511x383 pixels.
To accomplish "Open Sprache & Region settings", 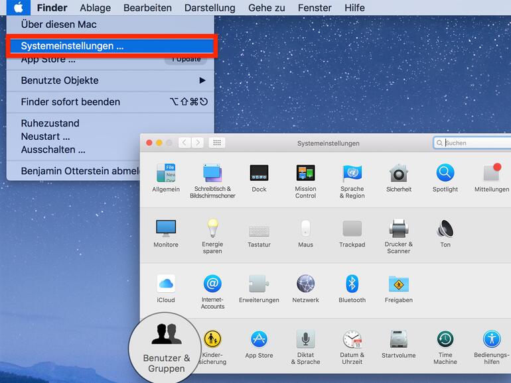I will point(352,181).
